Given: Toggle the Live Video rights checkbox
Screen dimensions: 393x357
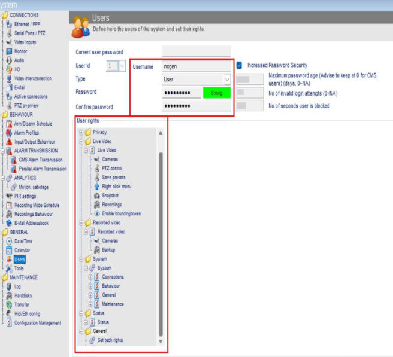Looking at the screenshot, I should coord(92,150).
